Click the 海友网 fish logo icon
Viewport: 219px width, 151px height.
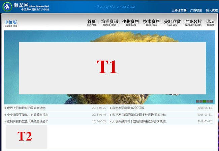coord(7,7)
